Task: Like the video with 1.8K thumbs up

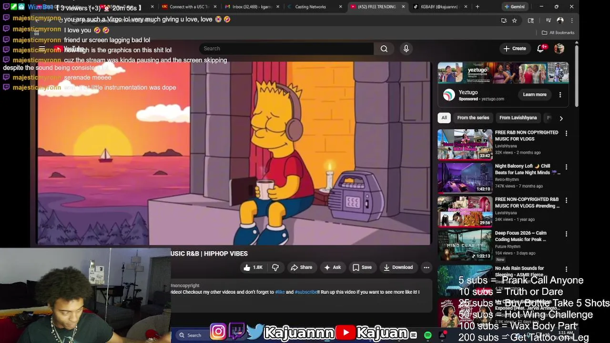Action: pos(253,268)
